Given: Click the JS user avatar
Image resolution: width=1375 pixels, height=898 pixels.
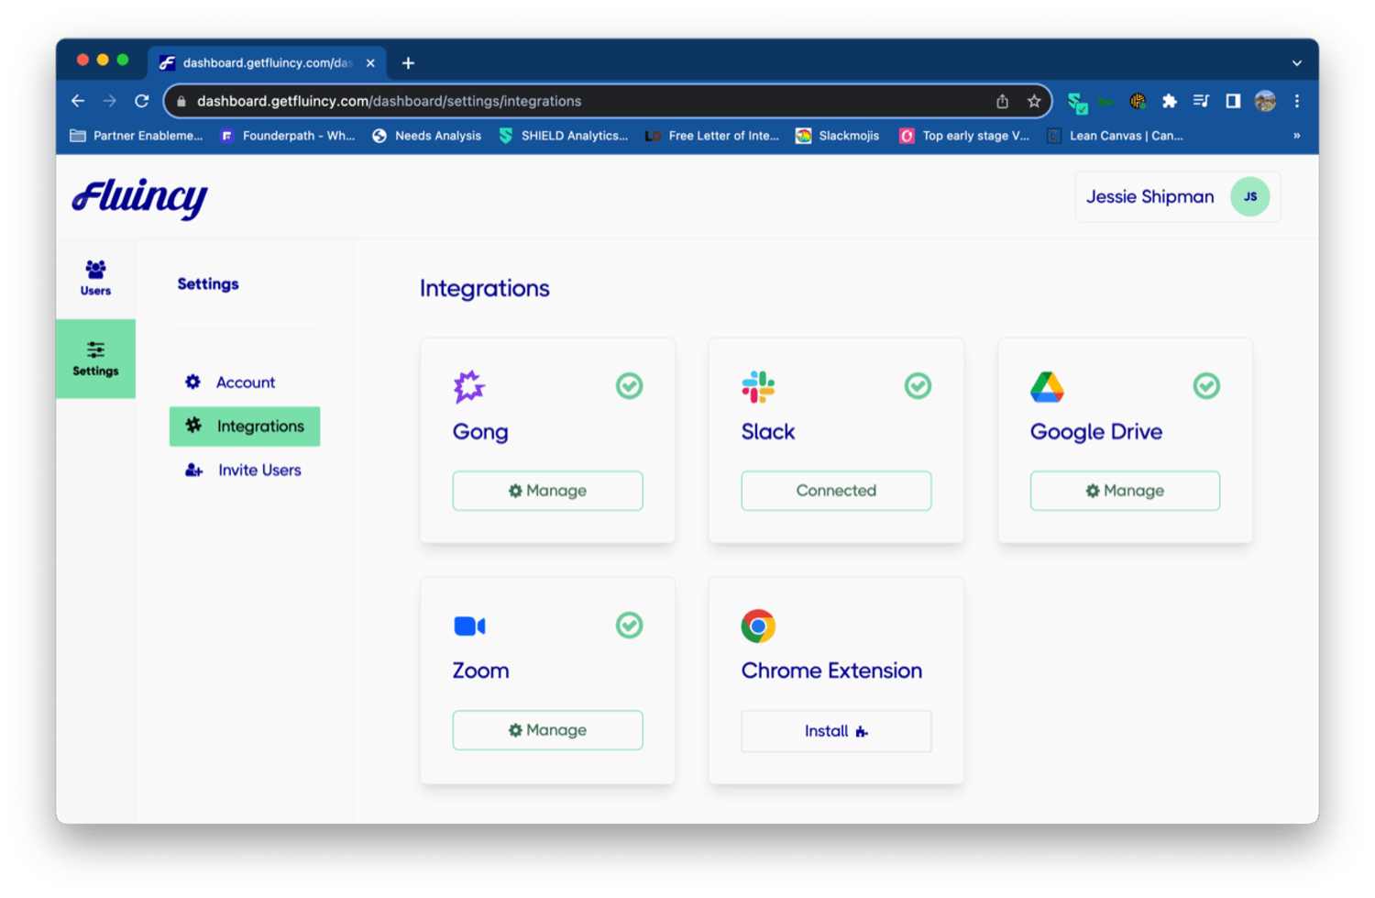Looking at the screenshot, I should (x=1249, y=197).
